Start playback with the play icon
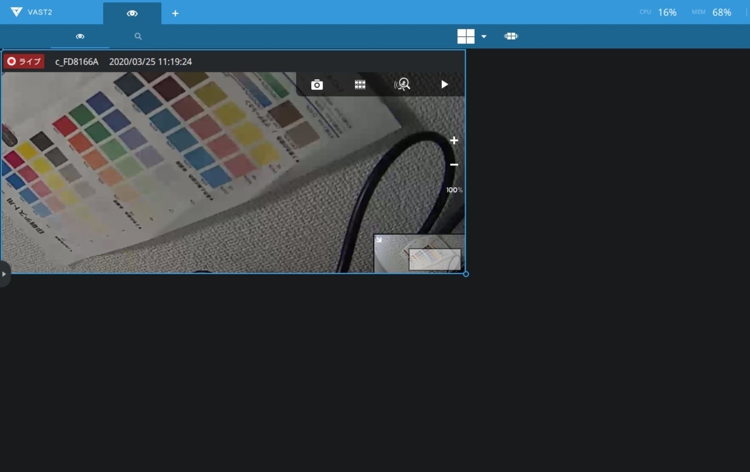This screenshot has height=472, width=750. coord(444,84)
